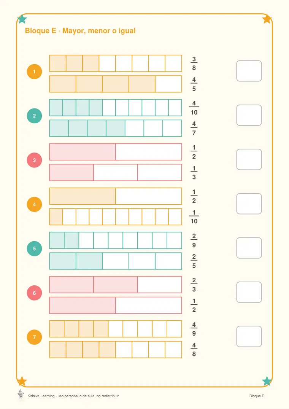This screenshot has height=409, width=289.
Task: Click the shaded half of the 2/3 bar's neighbor 1/2 pink bar in exercise 6
Action: (x=83, y=305)
